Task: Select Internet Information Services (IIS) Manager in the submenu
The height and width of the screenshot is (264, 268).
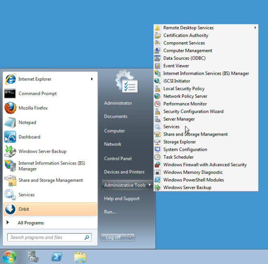Action: (x=206, y=74)
